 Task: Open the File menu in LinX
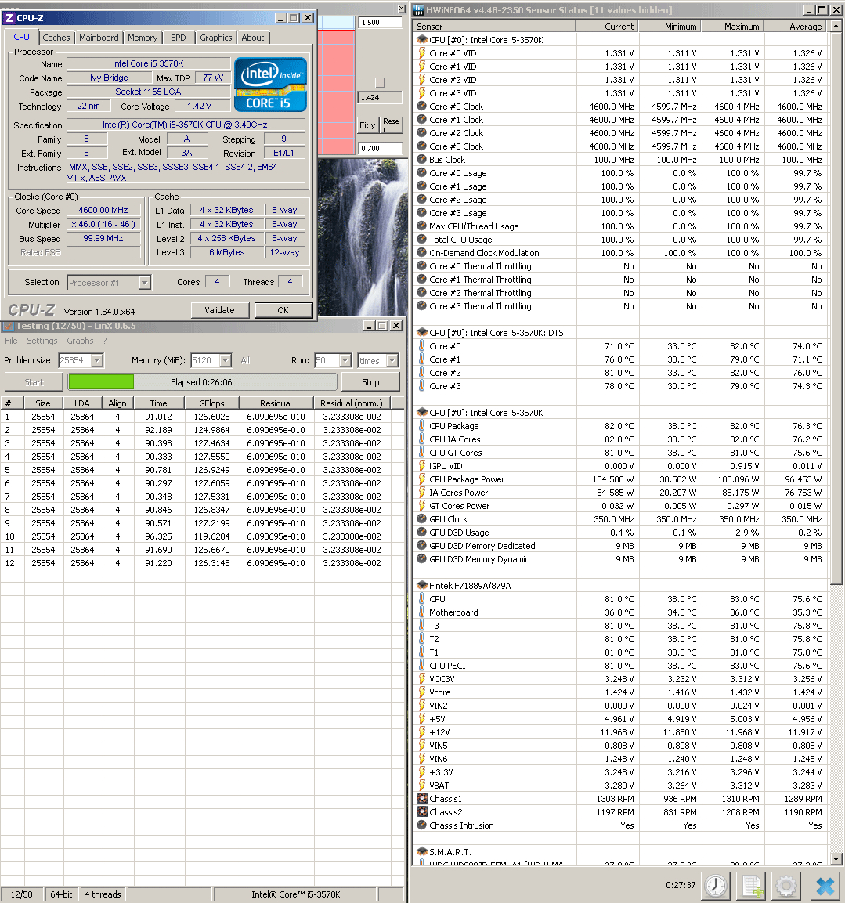click(x=11, y=341)
